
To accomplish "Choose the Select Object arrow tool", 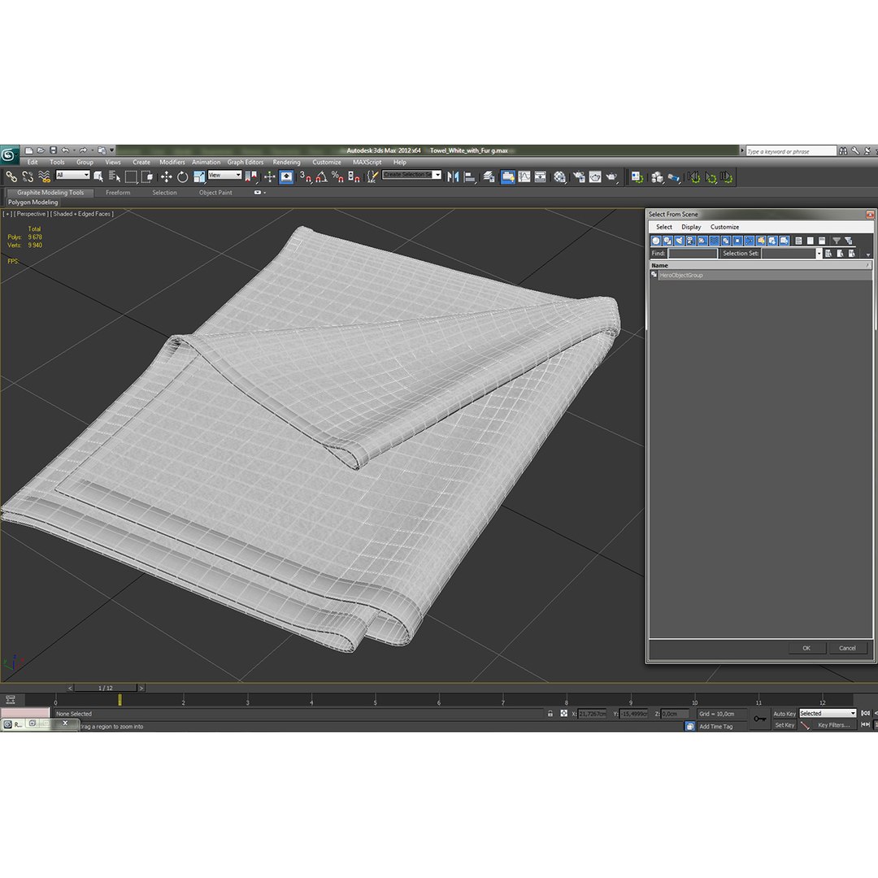I will (x=98, y=177).
